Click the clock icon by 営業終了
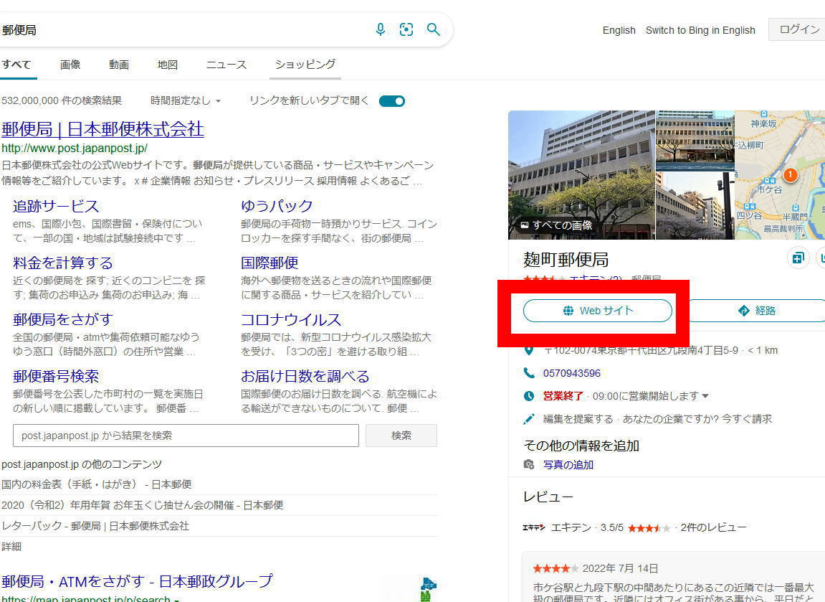 click(x=529, y=396)
